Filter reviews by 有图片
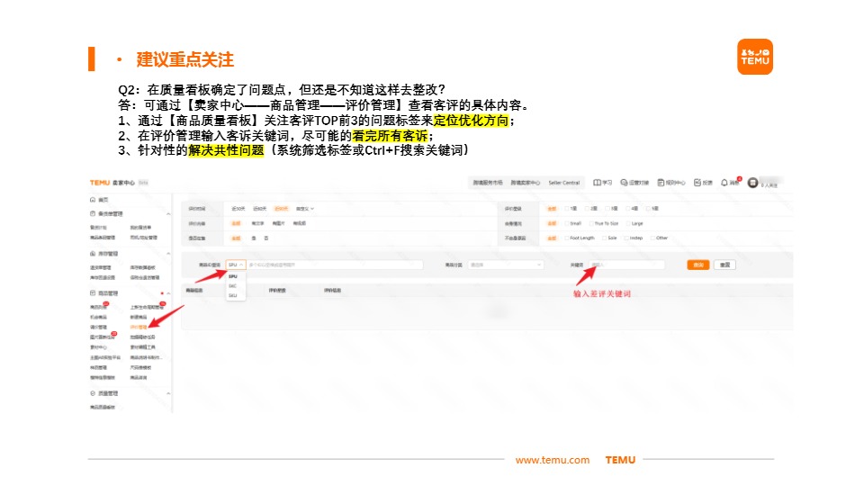The height and width of the screenshot is (486, 864). (278, 224)
